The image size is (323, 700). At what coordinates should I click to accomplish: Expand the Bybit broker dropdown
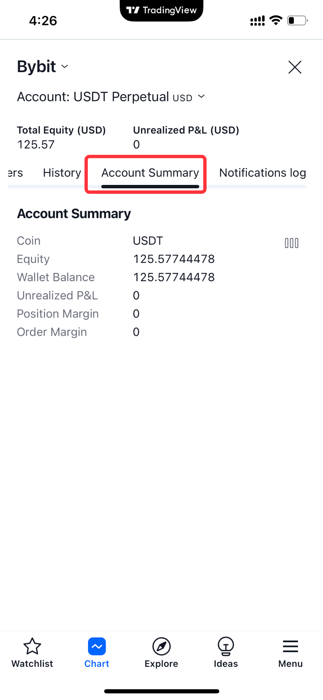pyautogui.click(x=43, y=66)
